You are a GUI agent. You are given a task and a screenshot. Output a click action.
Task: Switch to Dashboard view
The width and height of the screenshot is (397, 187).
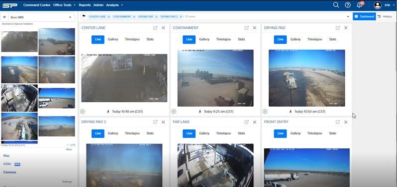pyautogui.click(x=364, y=16)
